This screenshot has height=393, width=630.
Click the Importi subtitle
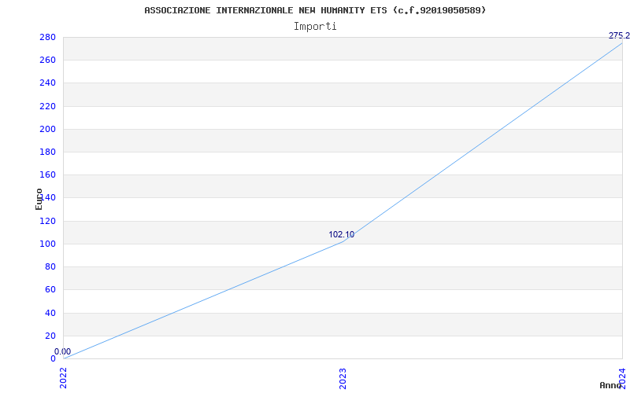(315, 27)
